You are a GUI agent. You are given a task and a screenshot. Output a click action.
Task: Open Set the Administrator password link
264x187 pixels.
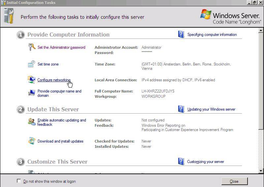pos(61,47)
